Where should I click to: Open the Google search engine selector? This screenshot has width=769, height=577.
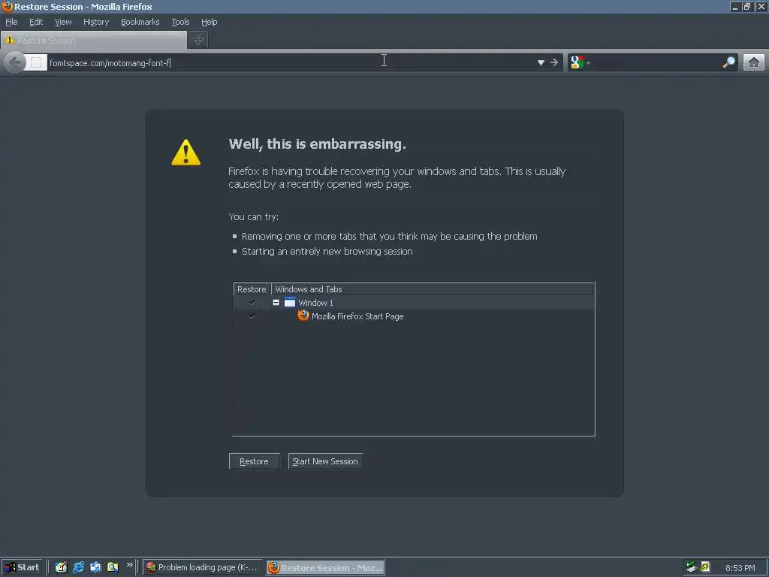(x=581, y=62)
